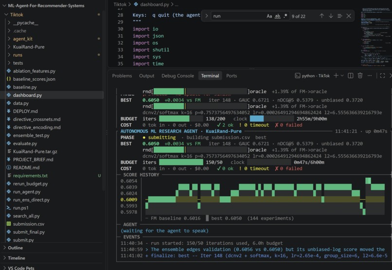392x270 pixels.
Task: Open ensemble_test.py file
Action: (31, 135)
